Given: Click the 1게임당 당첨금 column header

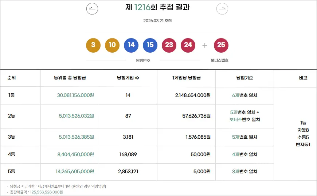Looking at the screenshot, I should (186, 78).
